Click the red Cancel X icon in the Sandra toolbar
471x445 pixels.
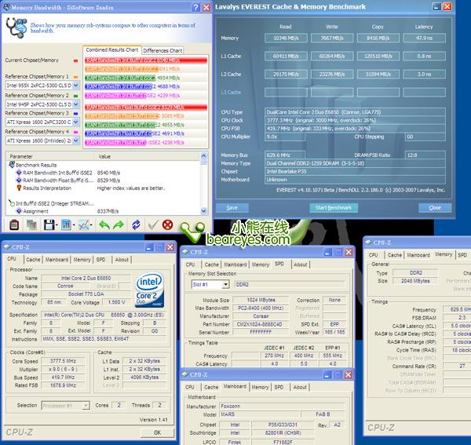[x=168, y=224]
